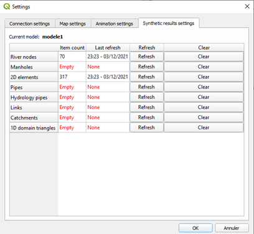Click the QGIS logo icon in title bar

(x=7, y=6)
